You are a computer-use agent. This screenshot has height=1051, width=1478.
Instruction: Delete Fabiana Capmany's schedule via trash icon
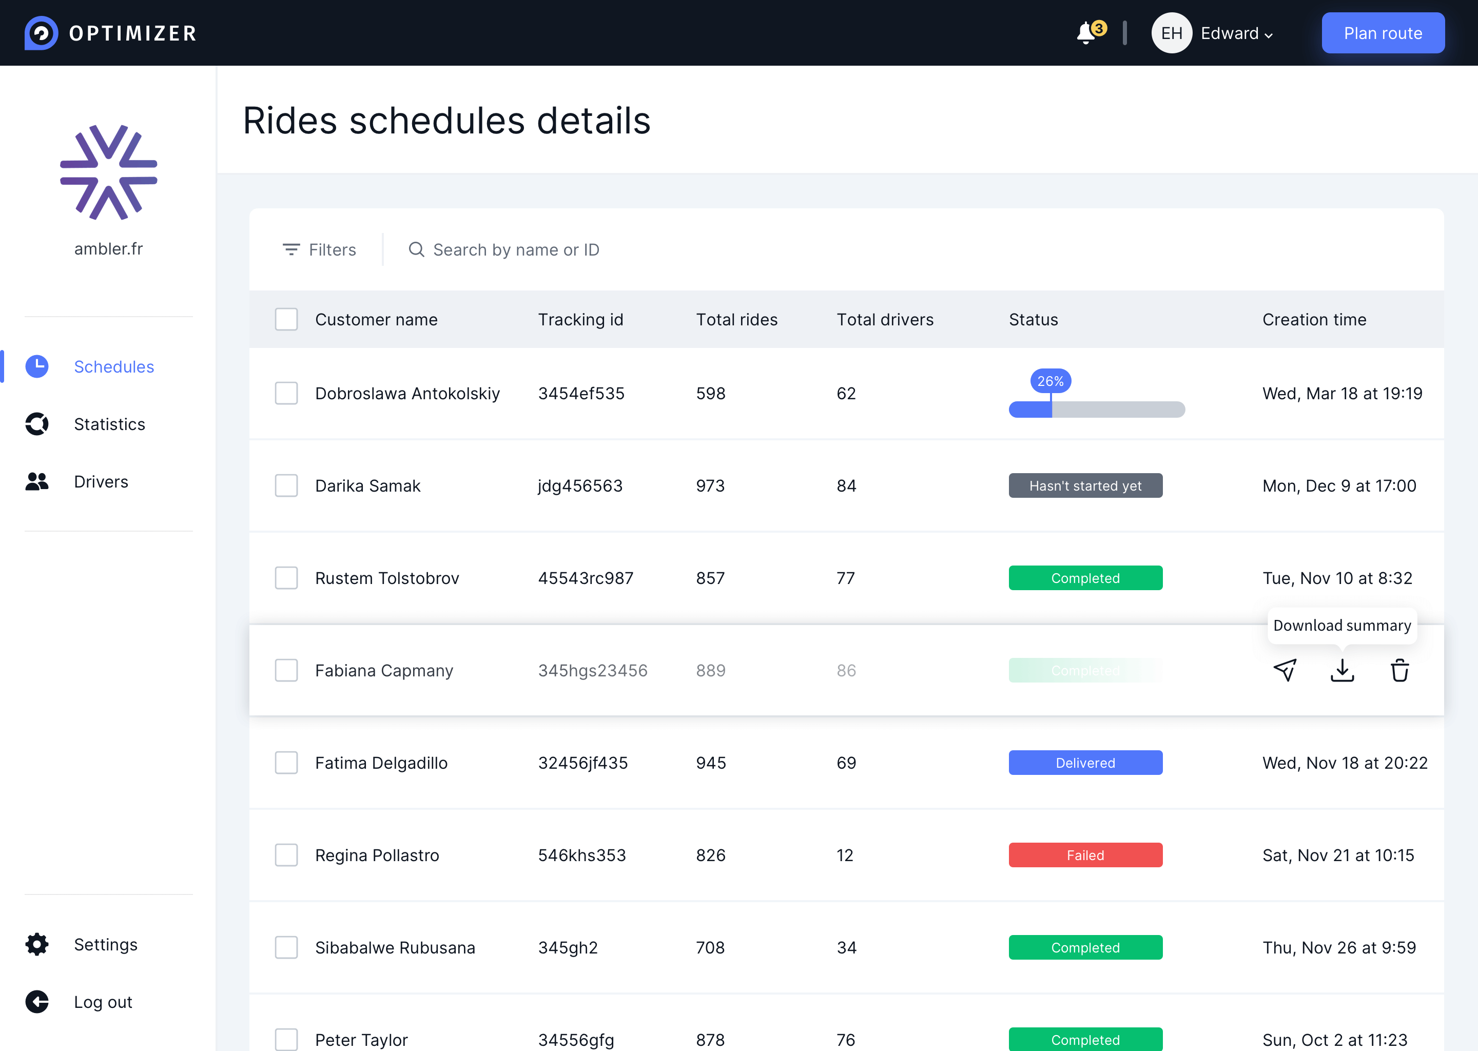click(x=1399, y=670)
